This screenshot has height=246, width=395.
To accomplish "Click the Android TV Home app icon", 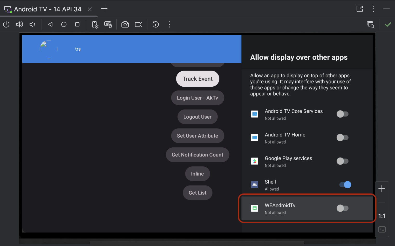I will (x=255, y=138).
